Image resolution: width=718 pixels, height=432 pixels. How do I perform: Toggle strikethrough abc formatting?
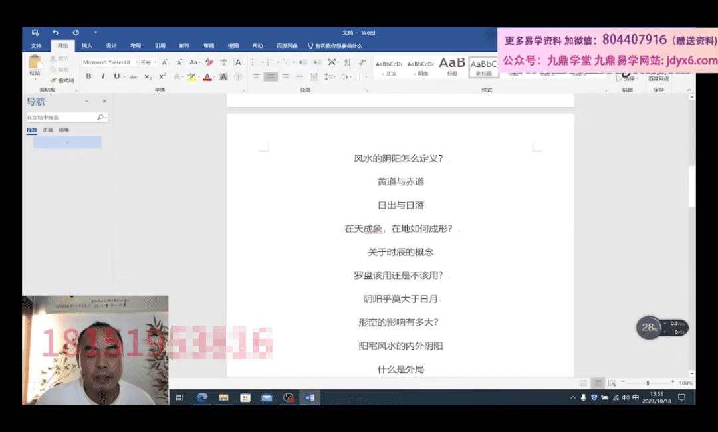[134, 77]
